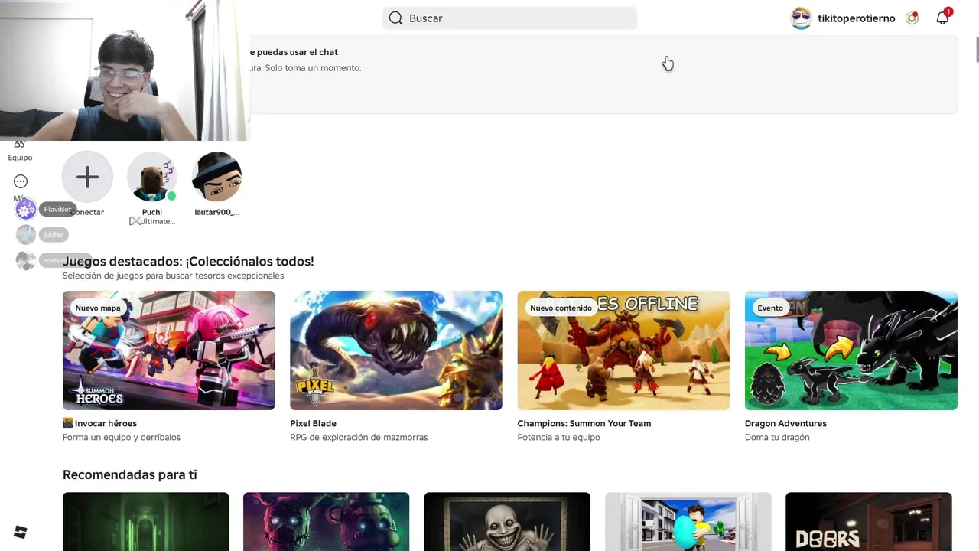Image resolution: width=979 pixels, height=551 pixels.
Task: Click 'Forma un equipo y derríbalos' description
Action: tap(122, 438)
